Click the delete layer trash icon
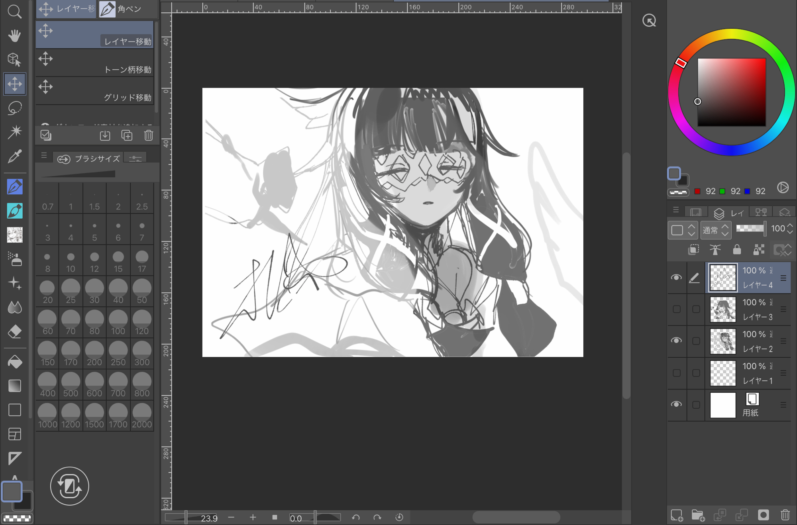Screen dimensions: 797x525 tap(785, 515)
